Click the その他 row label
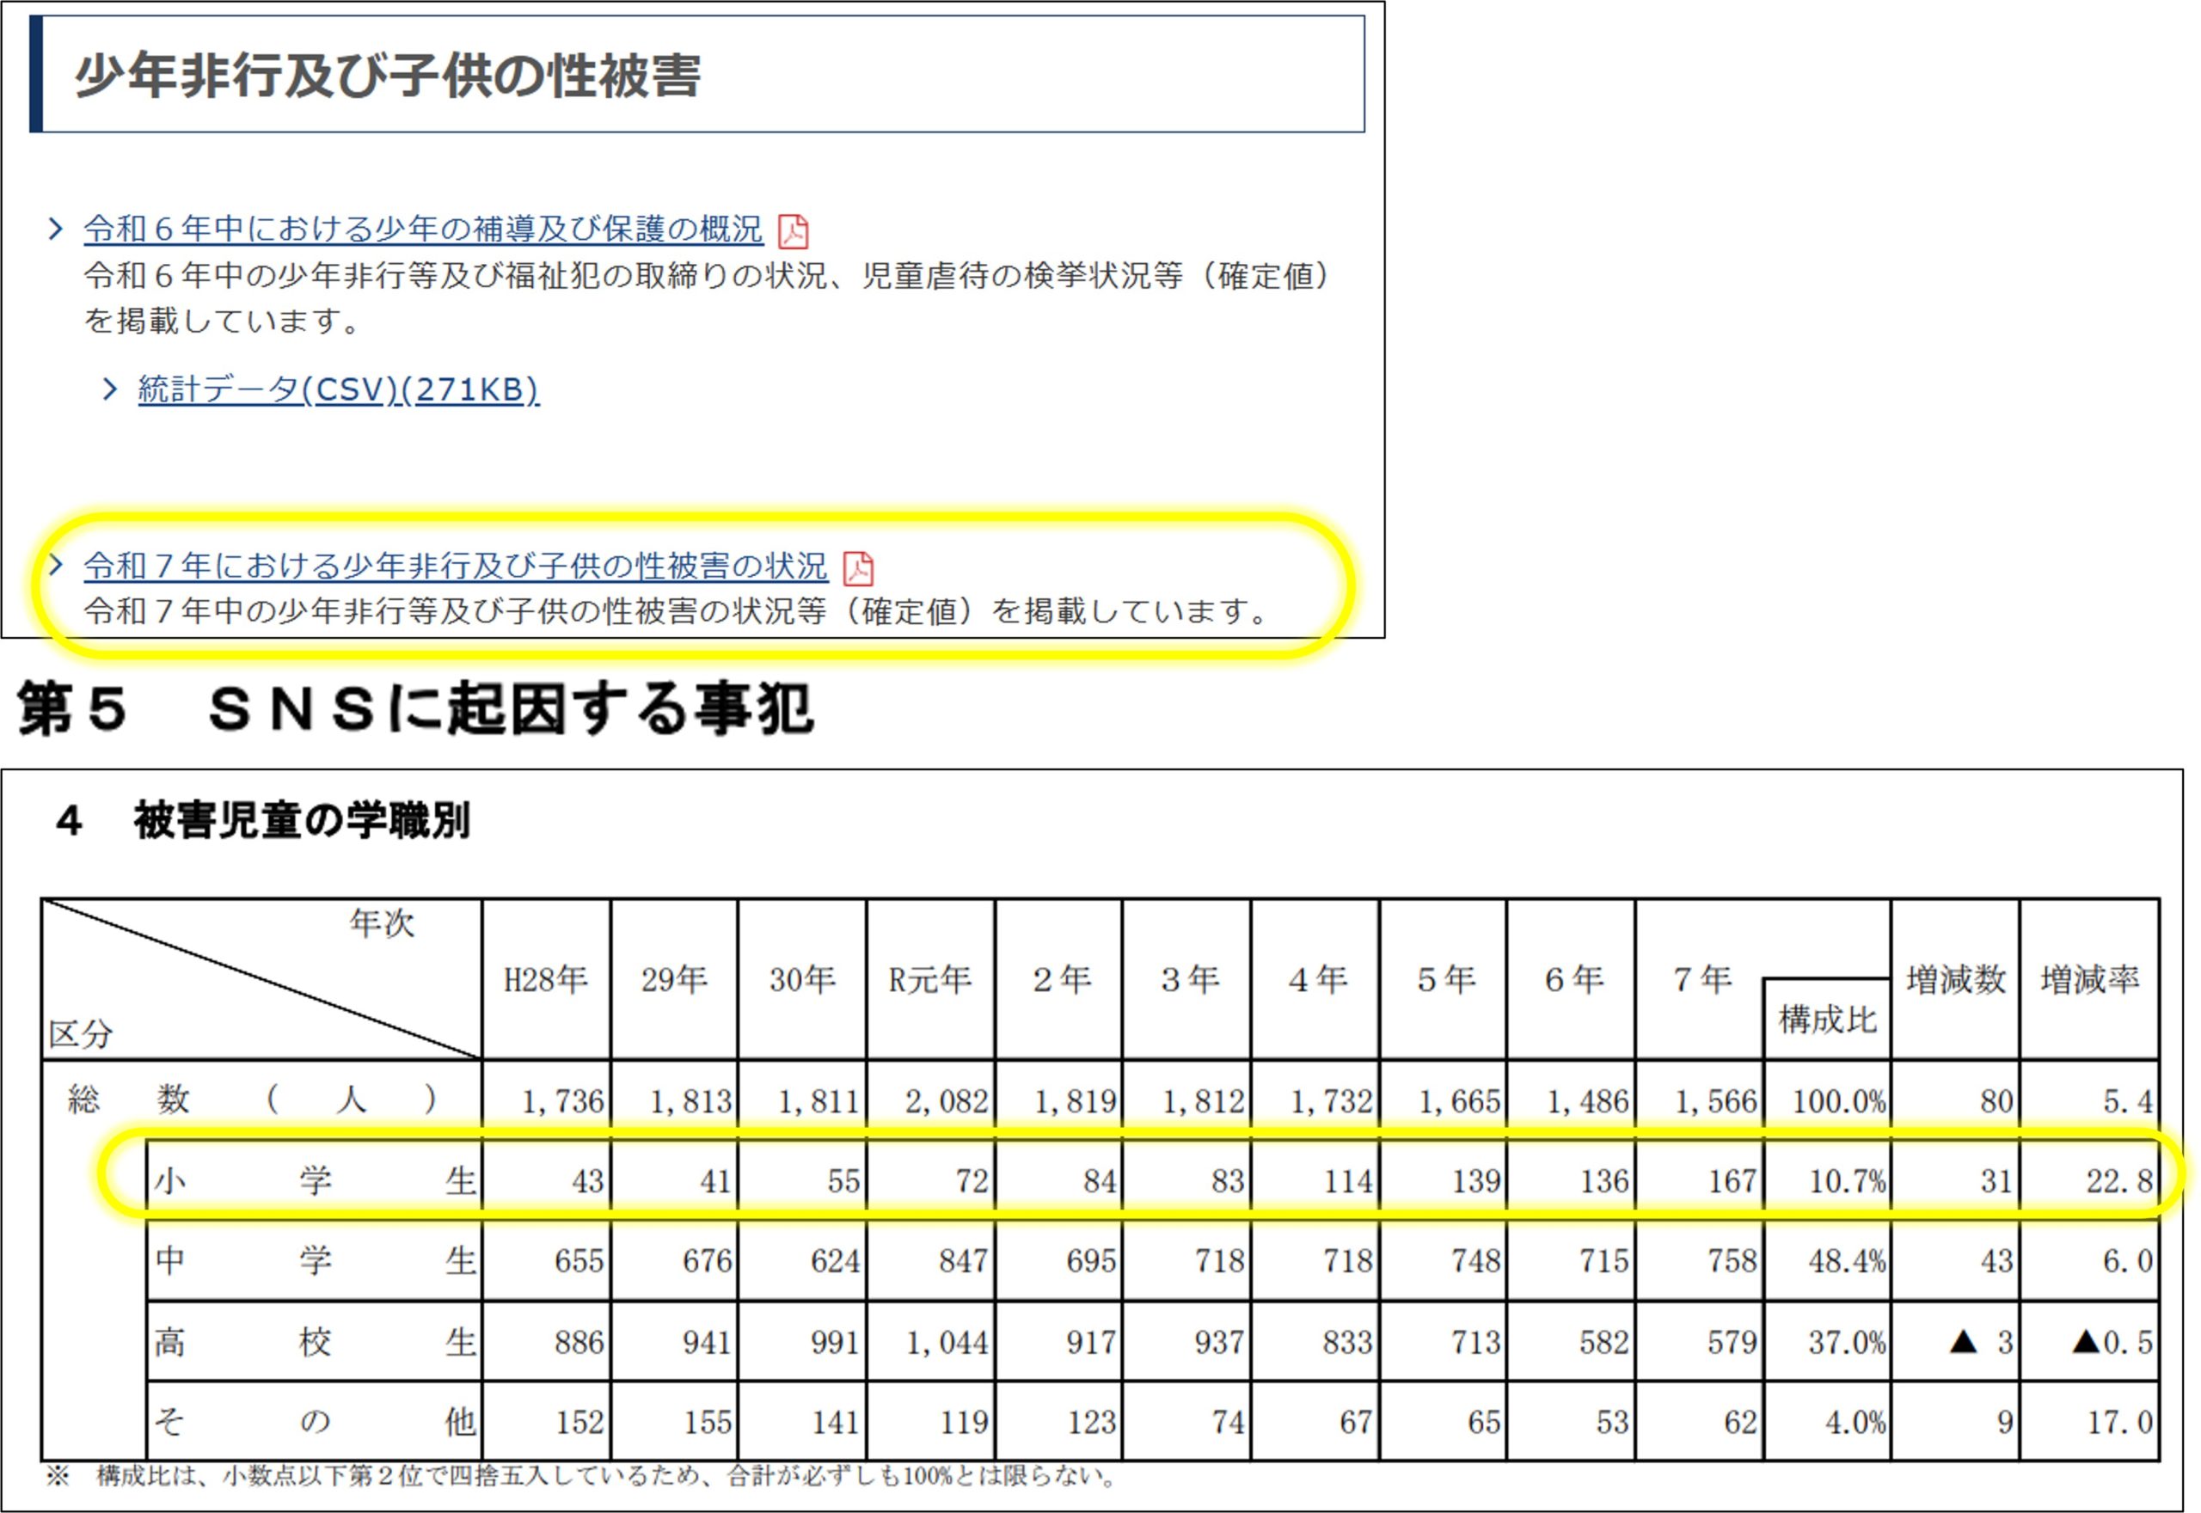 313,1421
